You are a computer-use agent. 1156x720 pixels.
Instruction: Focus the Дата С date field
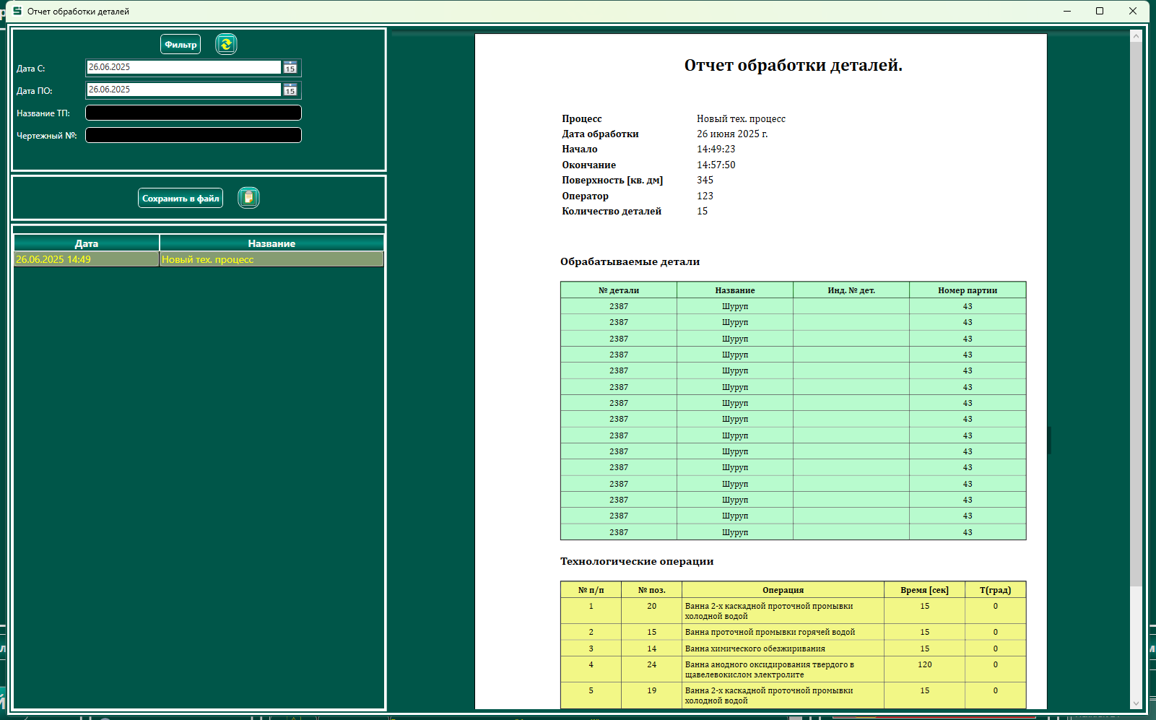[x=183, y=67]
